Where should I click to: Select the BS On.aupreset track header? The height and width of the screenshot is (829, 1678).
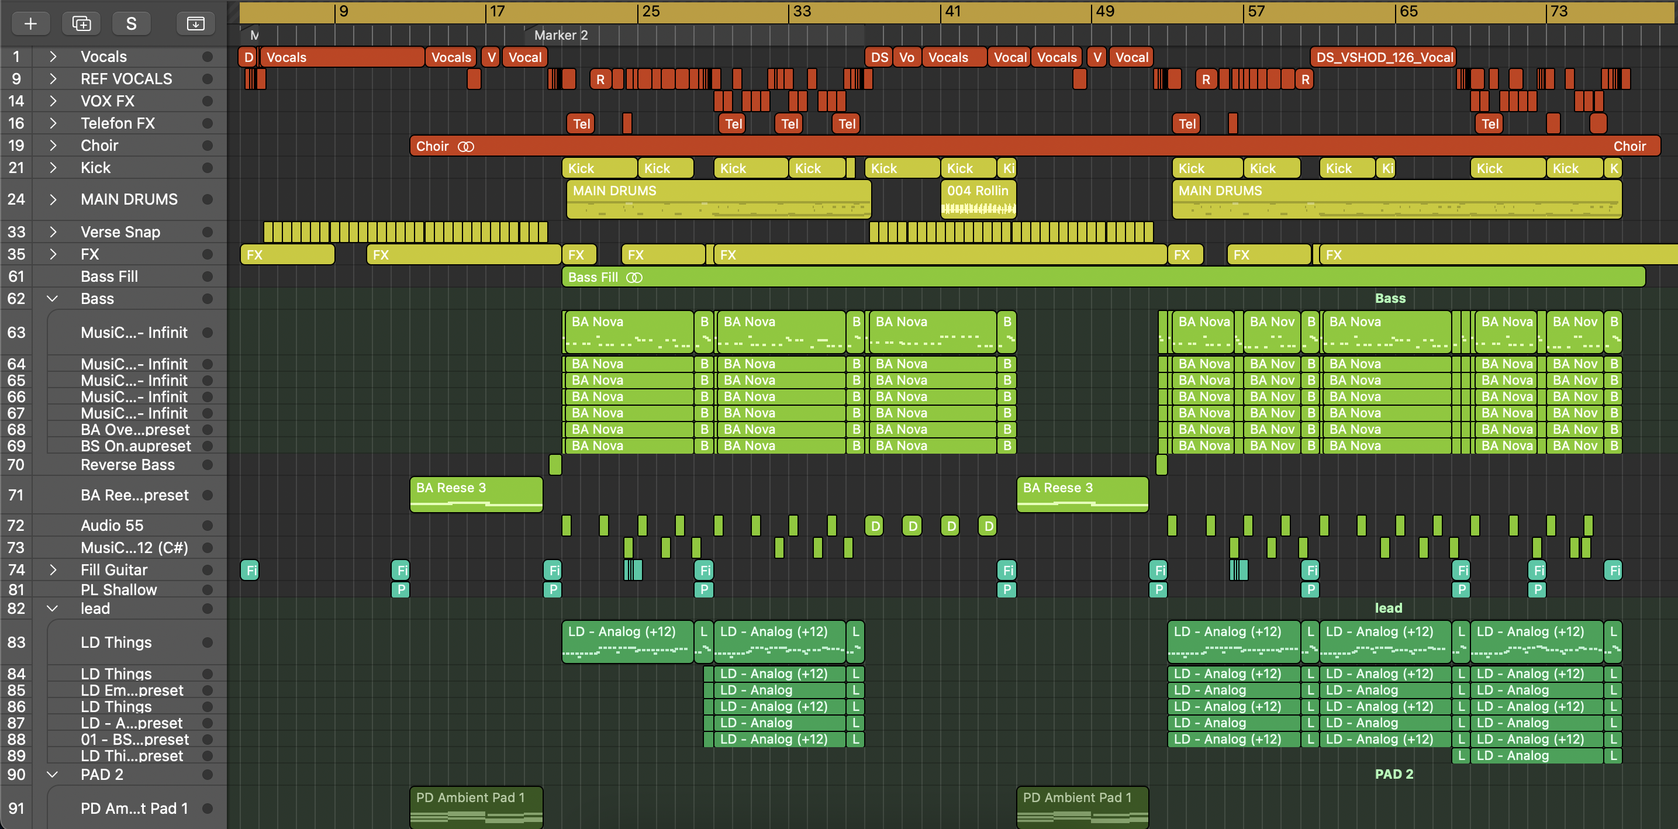pyautogui.click(x=113, y=446)
